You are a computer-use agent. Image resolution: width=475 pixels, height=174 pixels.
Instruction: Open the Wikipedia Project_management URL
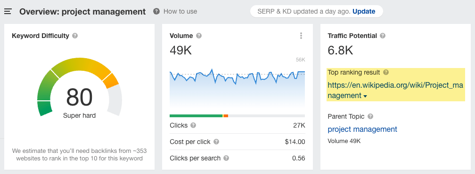tap(395, 90)
